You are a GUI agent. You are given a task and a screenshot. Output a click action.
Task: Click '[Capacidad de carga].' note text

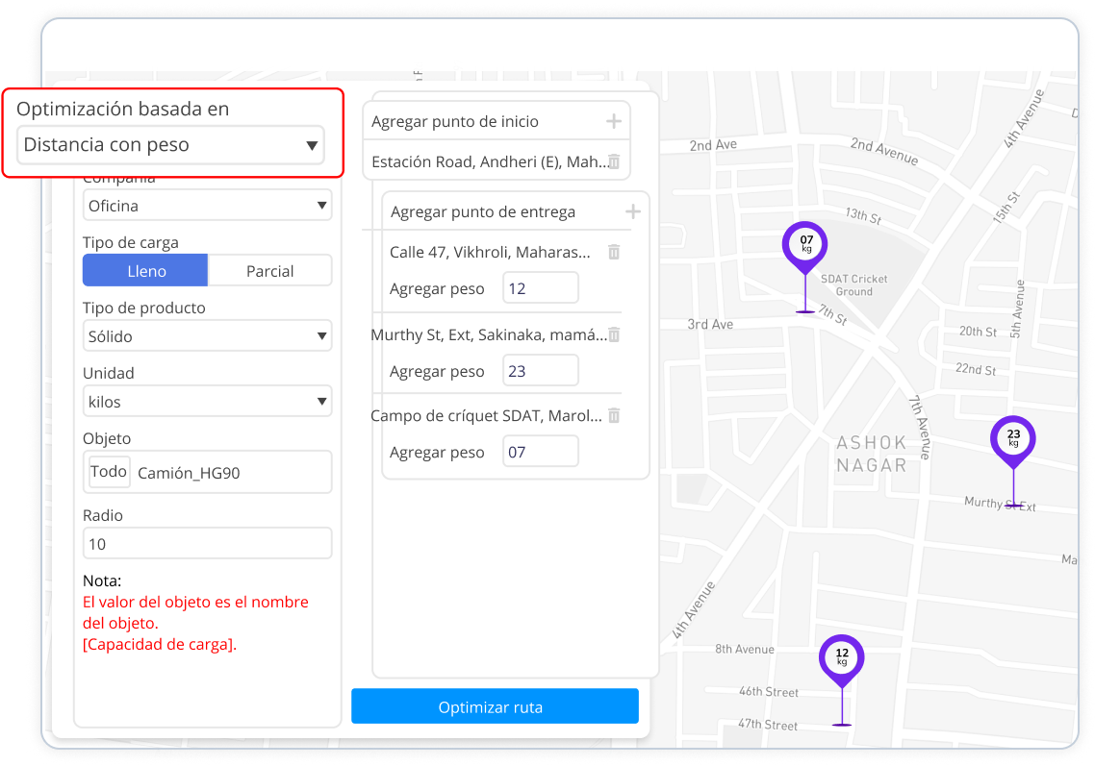tap(160, 644)
